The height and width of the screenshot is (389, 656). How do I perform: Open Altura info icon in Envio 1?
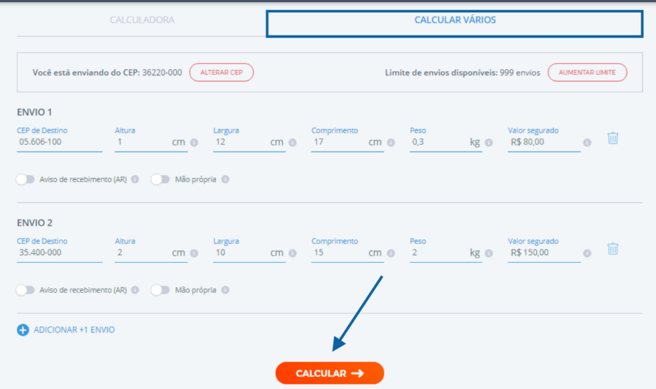click(x=194, y=143)
